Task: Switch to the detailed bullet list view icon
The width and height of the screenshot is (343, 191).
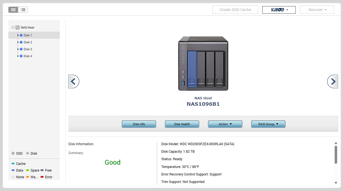Action: click(x=23, y=10)
